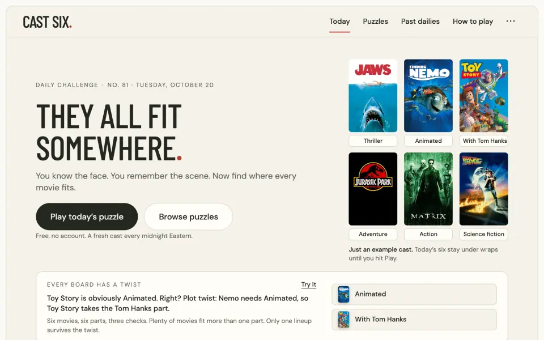Go to Past dailies
The height and width of the screenshot is (340, 544).
point(420,22)
